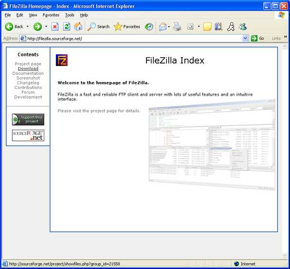Follow the Download link in Contents
Viewport: 290px width, 269px height.
click(x=28, y=68)
